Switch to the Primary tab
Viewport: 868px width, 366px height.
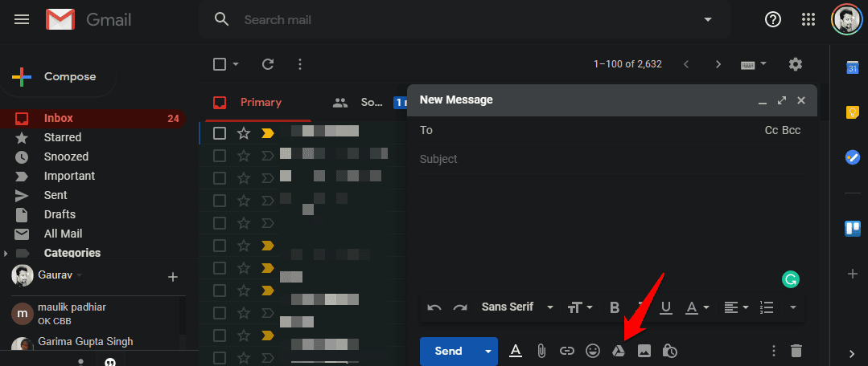[257, 103]
